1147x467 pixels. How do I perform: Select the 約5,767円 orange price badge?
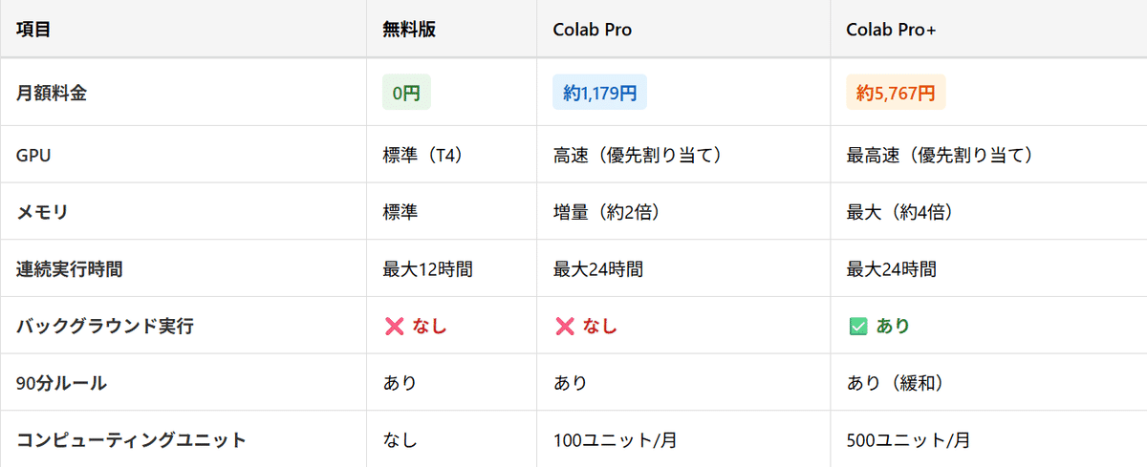[896, 93]
